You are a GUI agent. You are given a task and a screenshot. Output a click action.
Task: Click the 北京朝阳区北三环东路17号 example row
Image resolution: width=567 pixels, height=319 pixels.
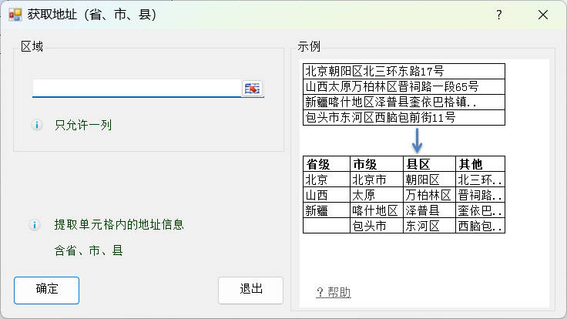(x=374, y=71)
